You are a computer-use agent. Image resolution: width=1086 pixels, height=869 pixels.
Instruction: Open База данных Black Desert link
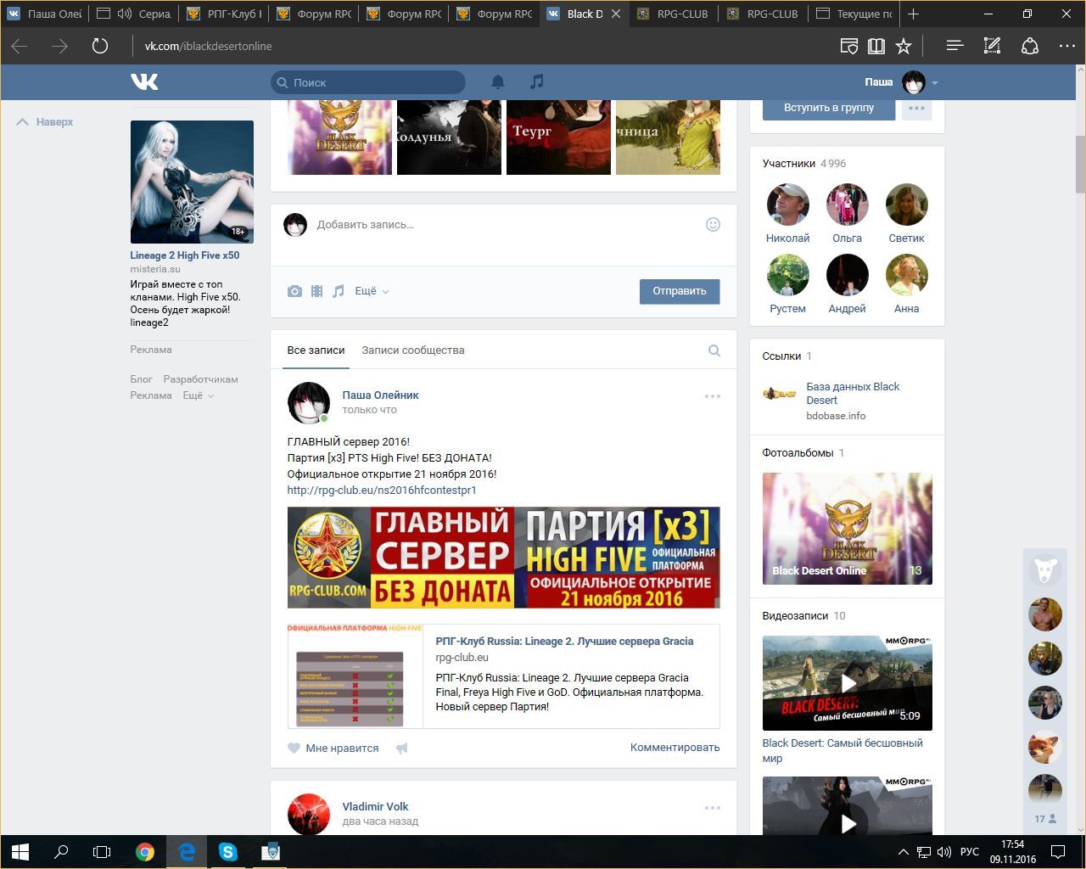[x=853, y=393]
